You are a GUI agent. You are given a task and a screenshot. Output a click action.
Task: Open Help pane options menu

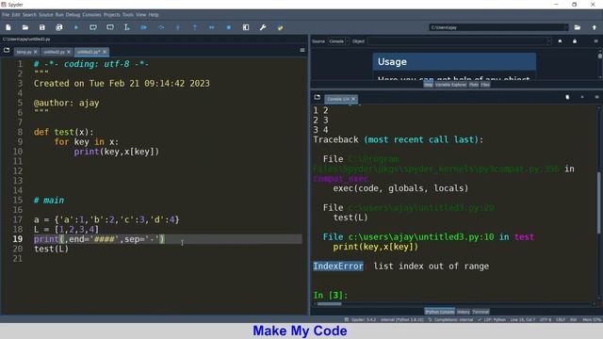tap(595, 41)
